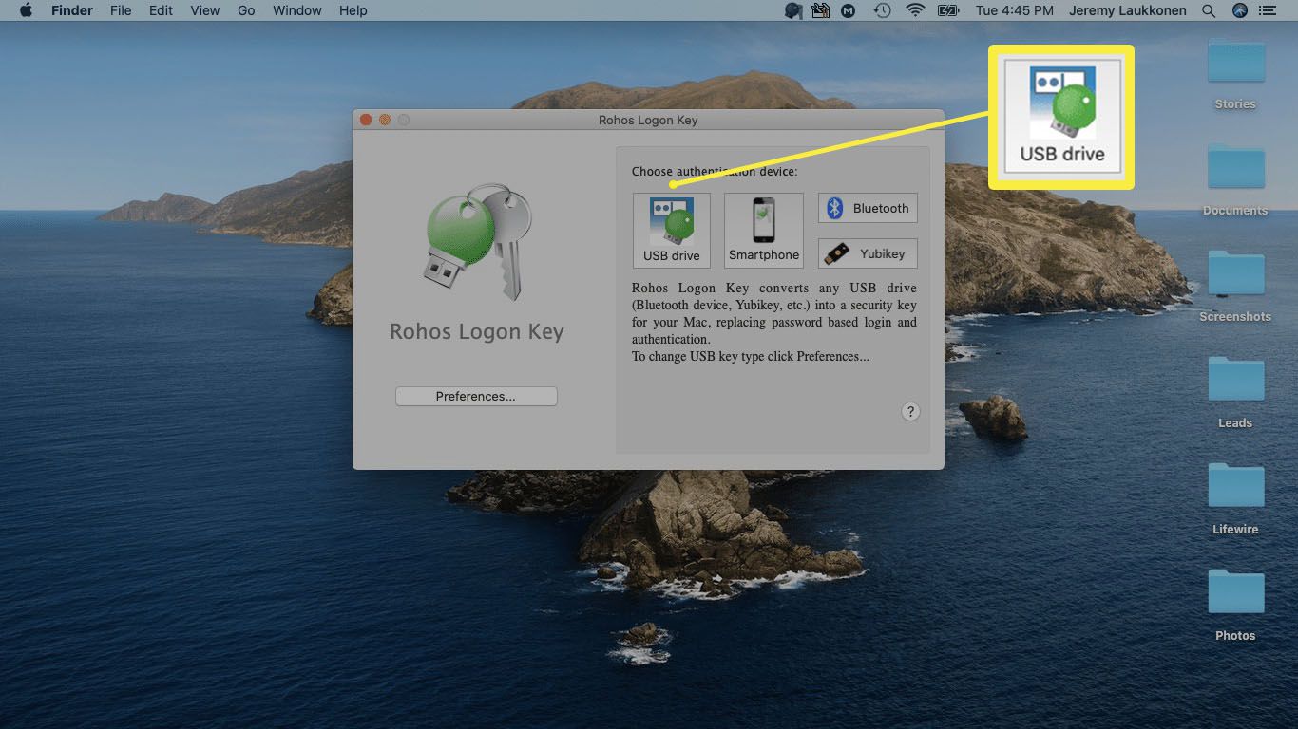
Task: Open the Window menu
Action: pyautogui.click(x=296, y=10)
